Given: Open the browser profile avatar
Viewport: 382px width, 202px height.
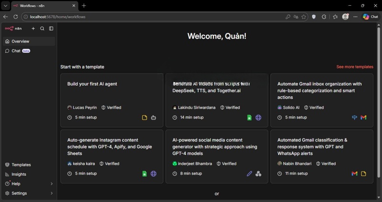Looking at the screenshot, I should (345, 17).
